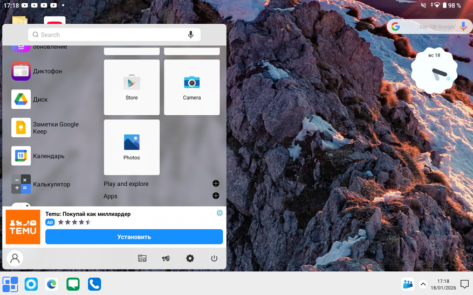Open the Phone app on taskbar

94,284
